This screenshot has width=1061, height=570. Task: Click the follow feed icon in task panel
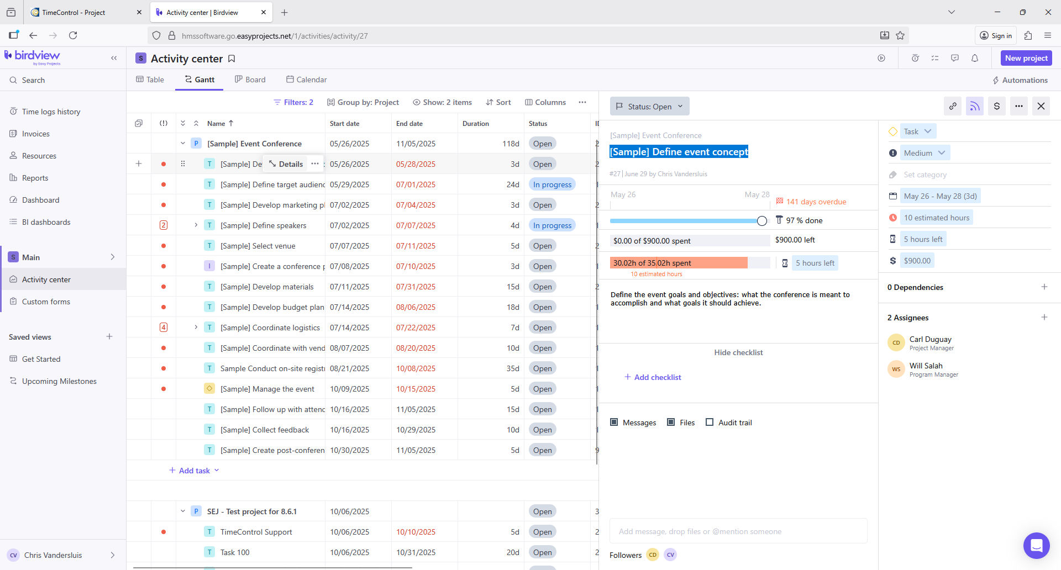[975, 106]
